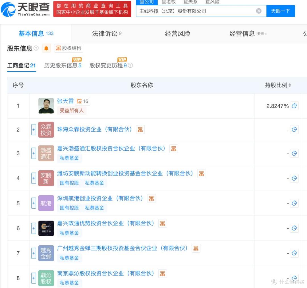Click equity structure icon beside 珠海众霖投资企业
The image size is (307, 288).
click(140, 129)
